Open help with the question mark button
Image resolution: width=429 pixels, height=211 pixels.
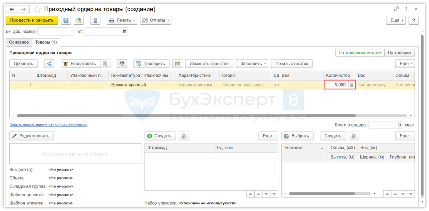414,20
